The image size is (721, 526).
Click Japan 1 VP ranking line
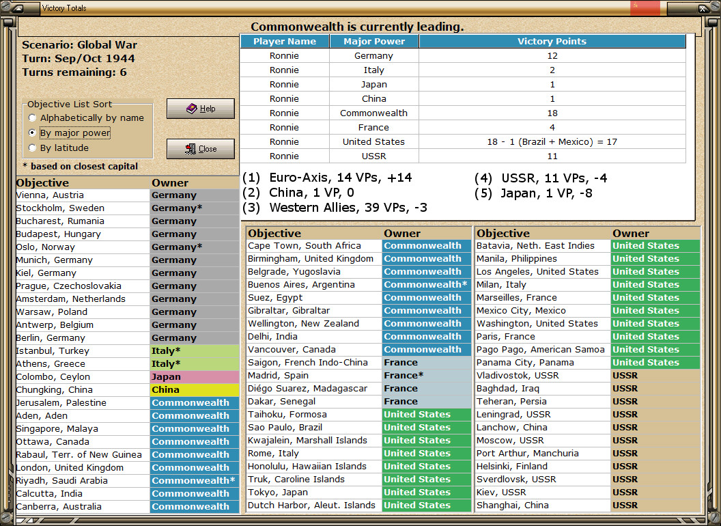533,193
